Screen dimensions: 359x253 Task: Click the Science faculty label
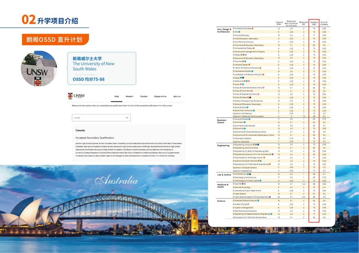[x=221, y=201]
